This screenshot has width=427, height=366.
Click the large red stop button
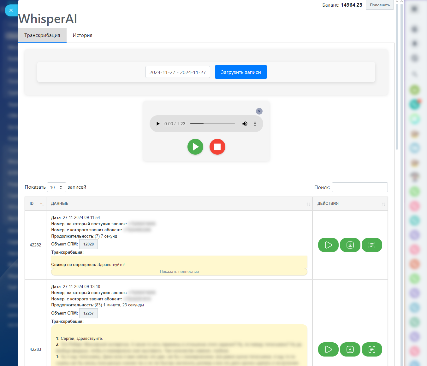point(217,147)
